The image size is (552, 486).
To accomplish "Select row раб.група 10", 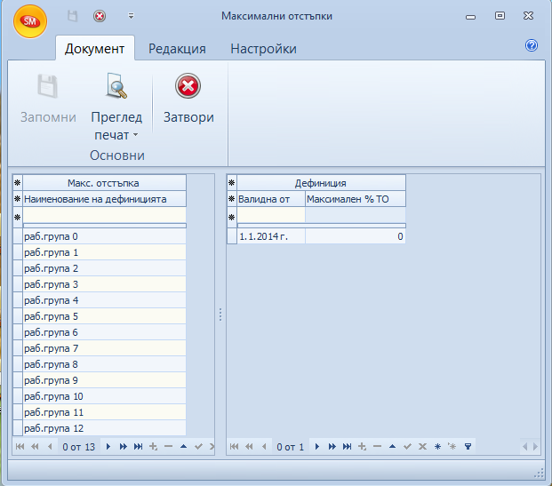I will click(x=105, y=396).
